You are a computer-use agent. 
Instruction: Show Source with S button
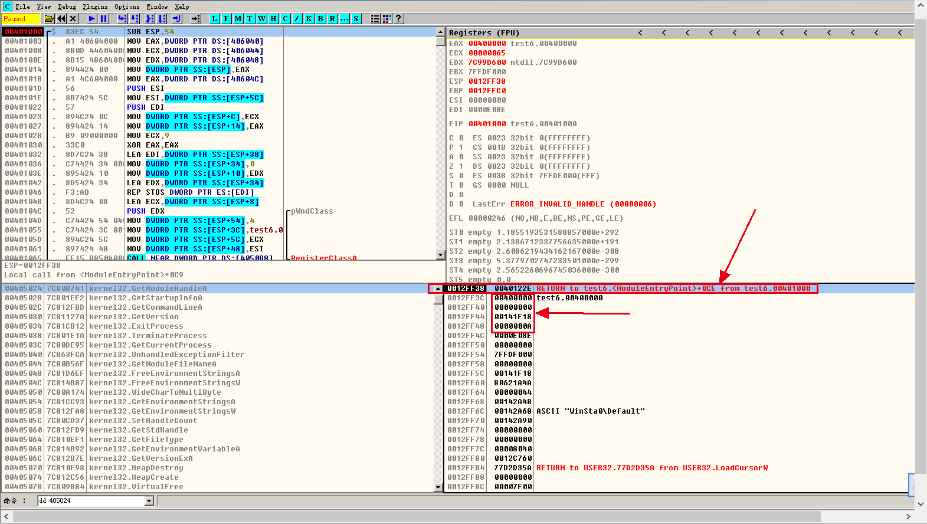point(356,19)
